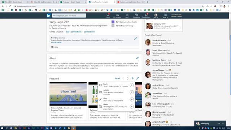Reload the page
The width and height of the screenshot is (231, 130).
(10, 6)
